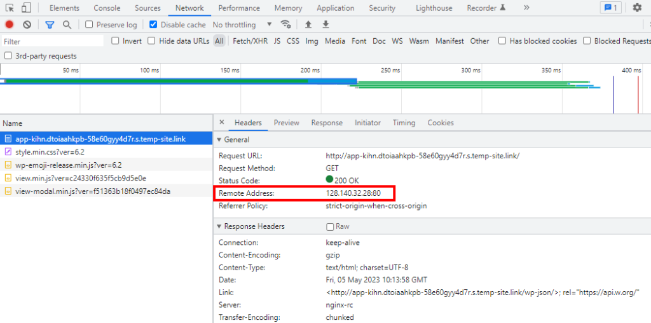The height and width of the screenshot is (323, 651).
Task: Collapse the General section
Action: [x=233, y=140]
